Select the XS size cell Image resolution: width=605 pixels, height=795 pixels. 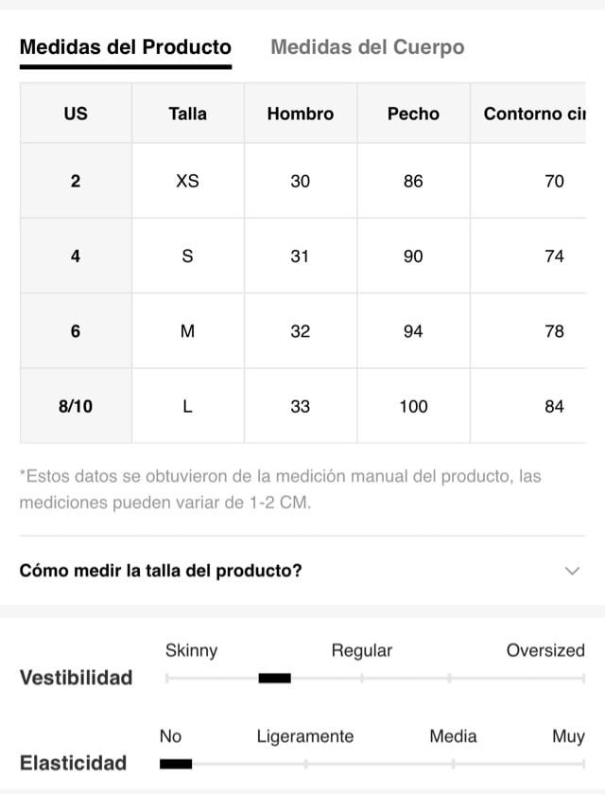click(188, 181)
